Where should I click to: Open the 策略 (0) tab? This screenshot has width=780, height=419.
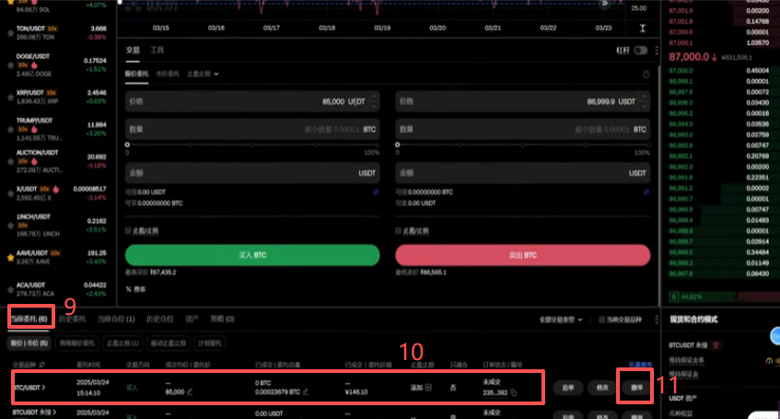click(x=222, y=319)
